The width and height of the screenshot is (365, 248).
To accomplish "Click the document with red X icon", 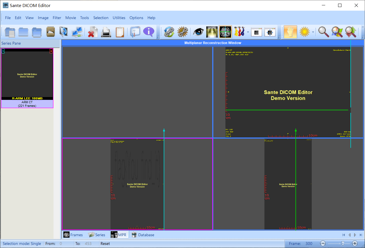I will (92, 32).
